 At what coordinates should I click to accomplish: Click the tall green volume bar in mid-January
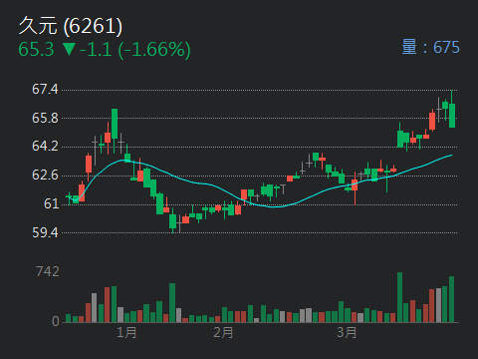(x=172, y=302)
